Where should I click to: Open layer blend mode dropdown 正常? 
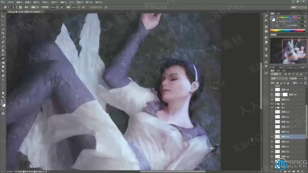coord(279,79)
